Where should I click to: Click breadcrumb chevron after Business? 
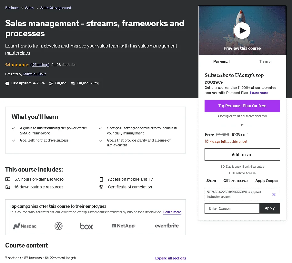point(22,8)
